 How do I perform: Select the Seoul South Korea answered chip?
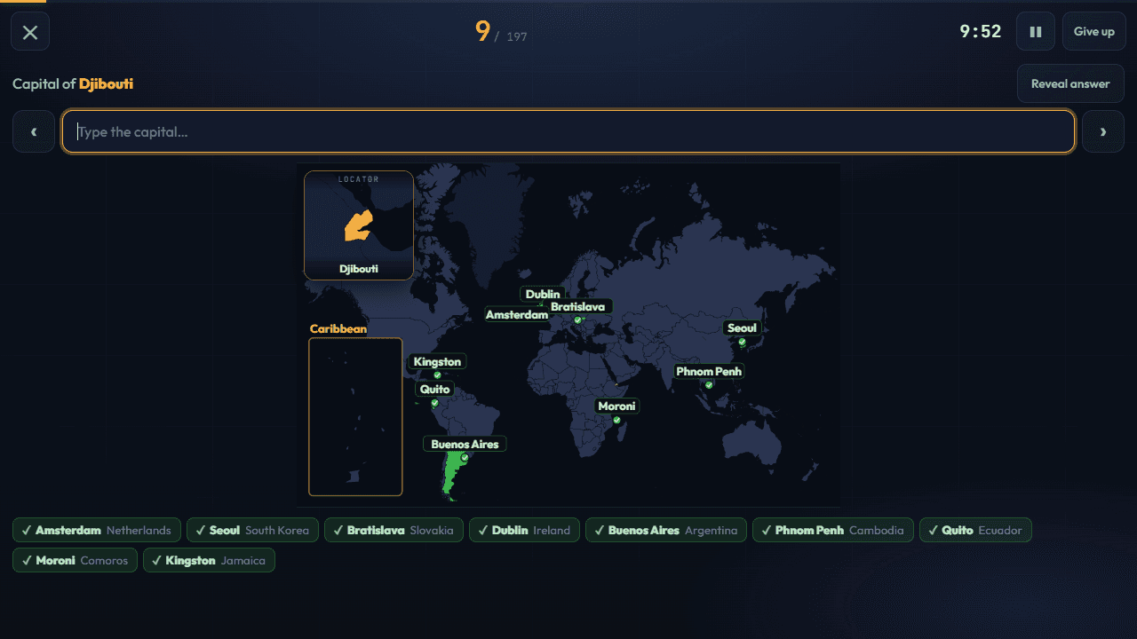click(252, 530)
